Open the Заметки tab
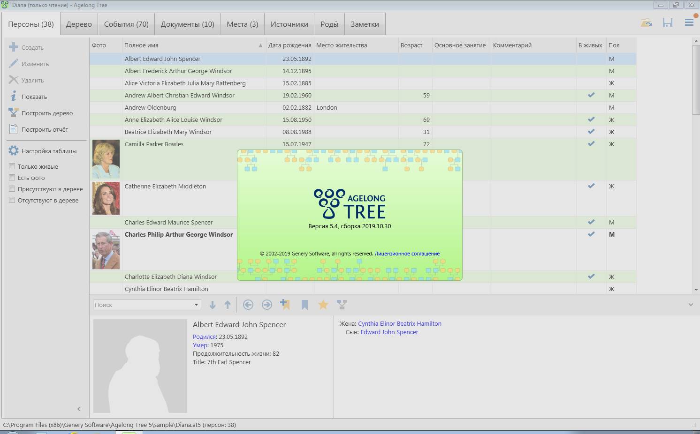 click(x=365, y=24)
